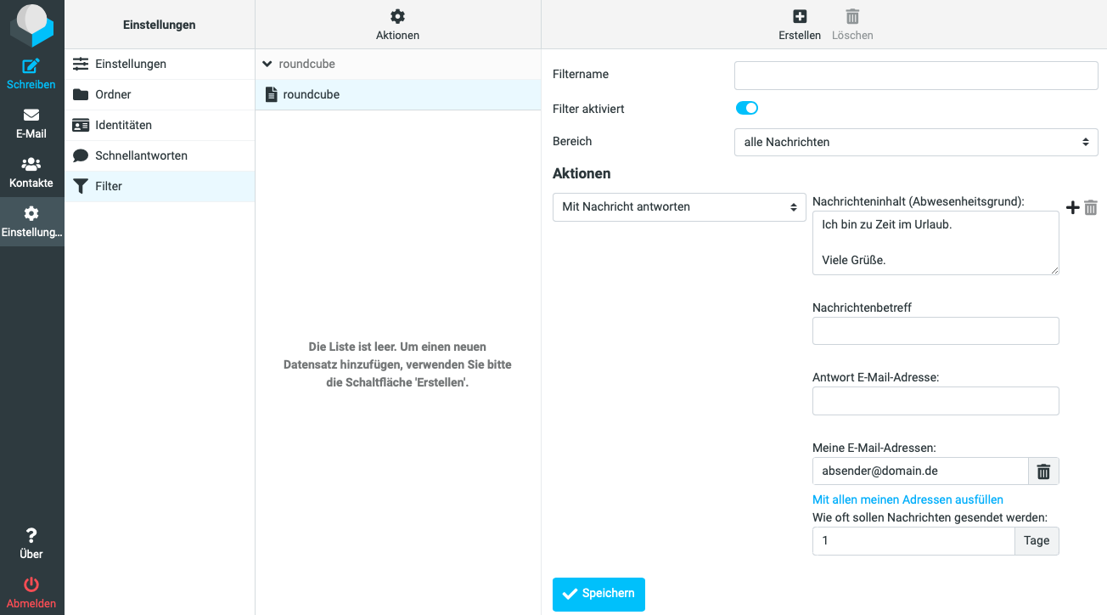Open the 'Mit Nachricht antworten' action dropdown
The height and width of the screenshot is (615, 1107).
679,207
